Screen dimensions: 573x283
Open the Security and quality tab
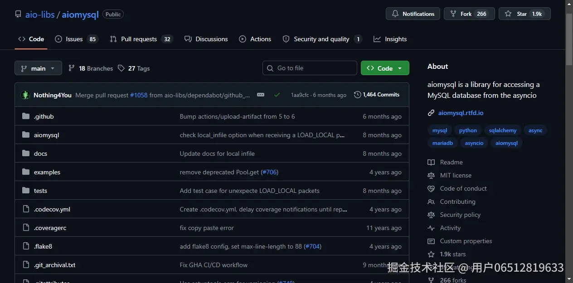pyautogui.click(x=322, y=39)
